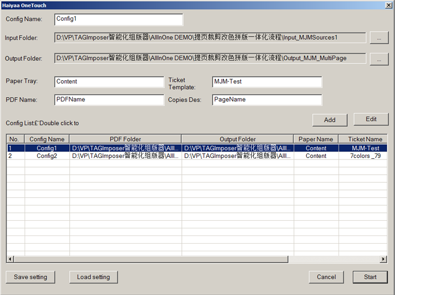421x295 pixels.
Task: Click Config2's PDF Folder path cell
Action: click(126, 156)
